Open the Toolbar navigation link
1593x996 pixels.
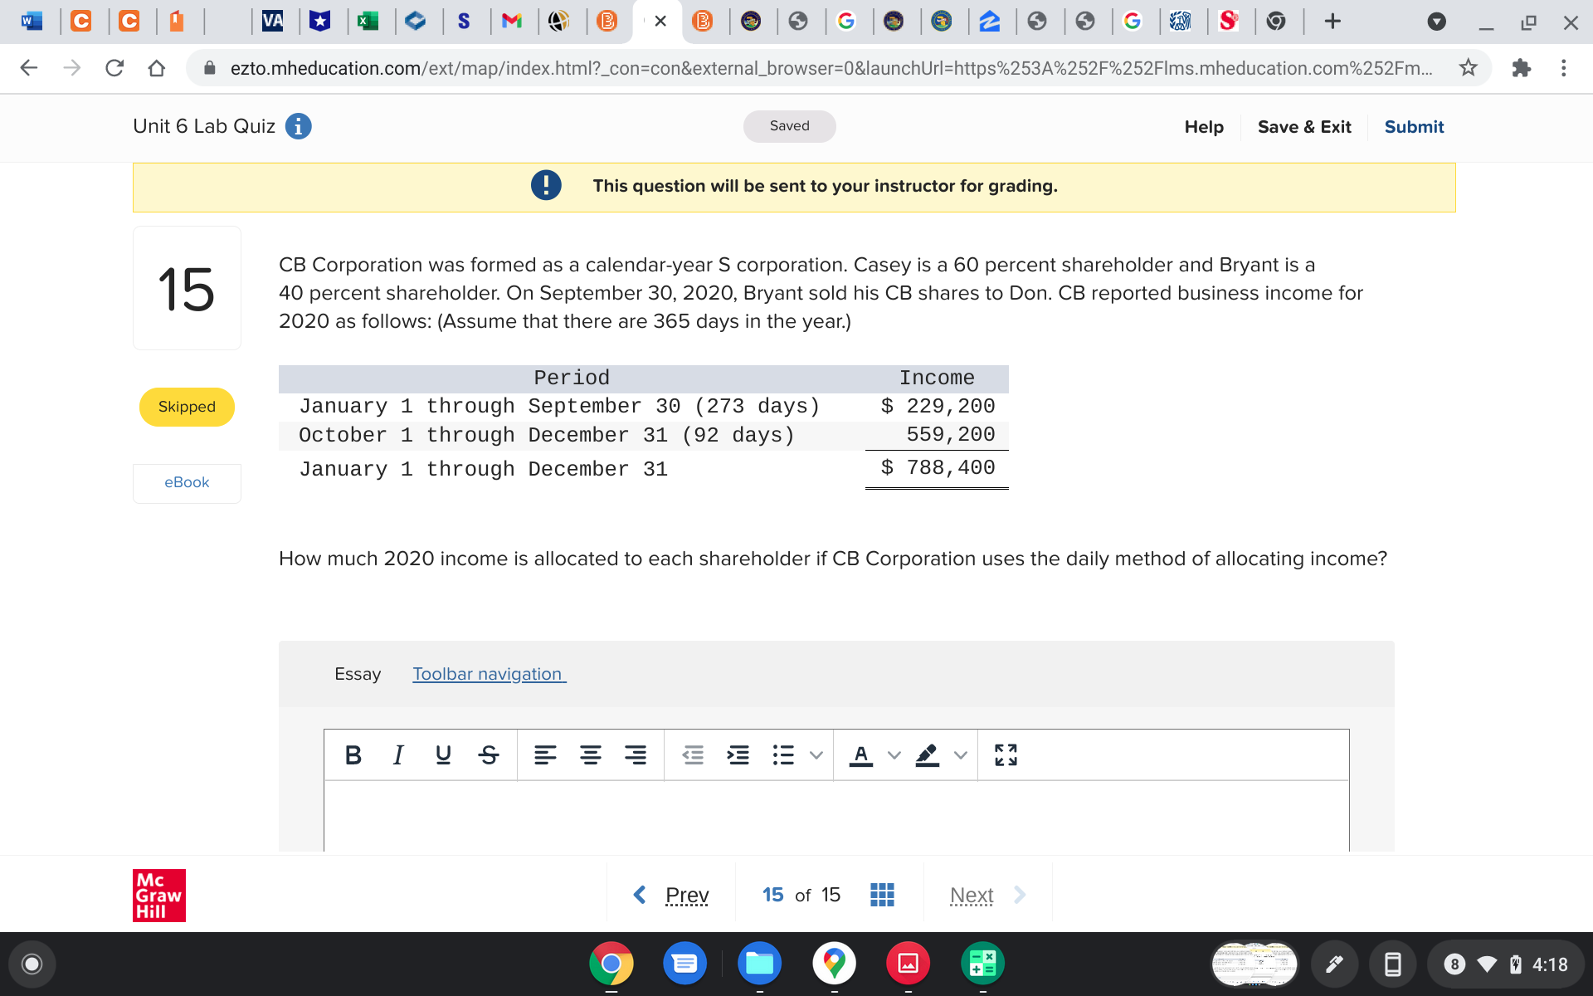(489, 674)
